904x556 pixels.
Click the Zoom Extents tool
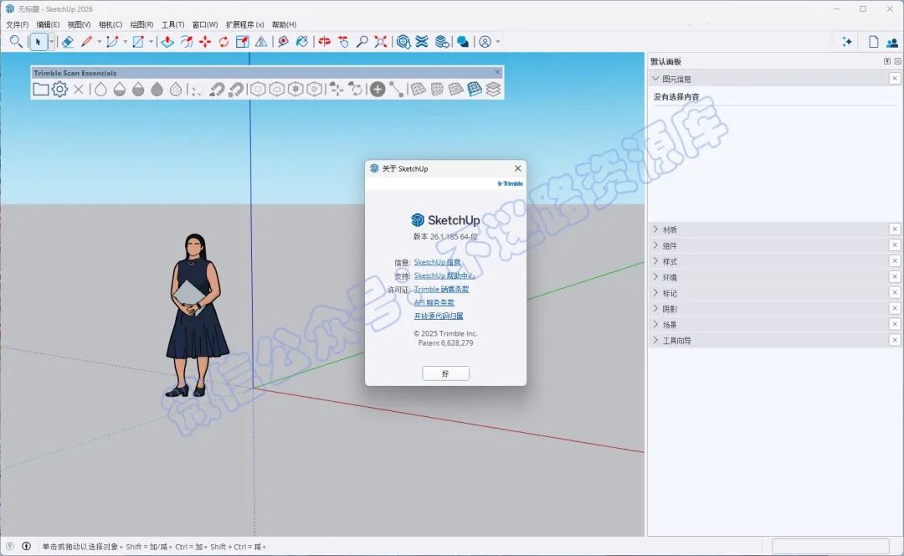[x=381, y=42]
